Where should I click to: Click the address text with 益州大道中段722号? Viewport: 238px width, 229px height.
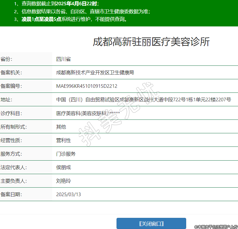pos(143,100)
